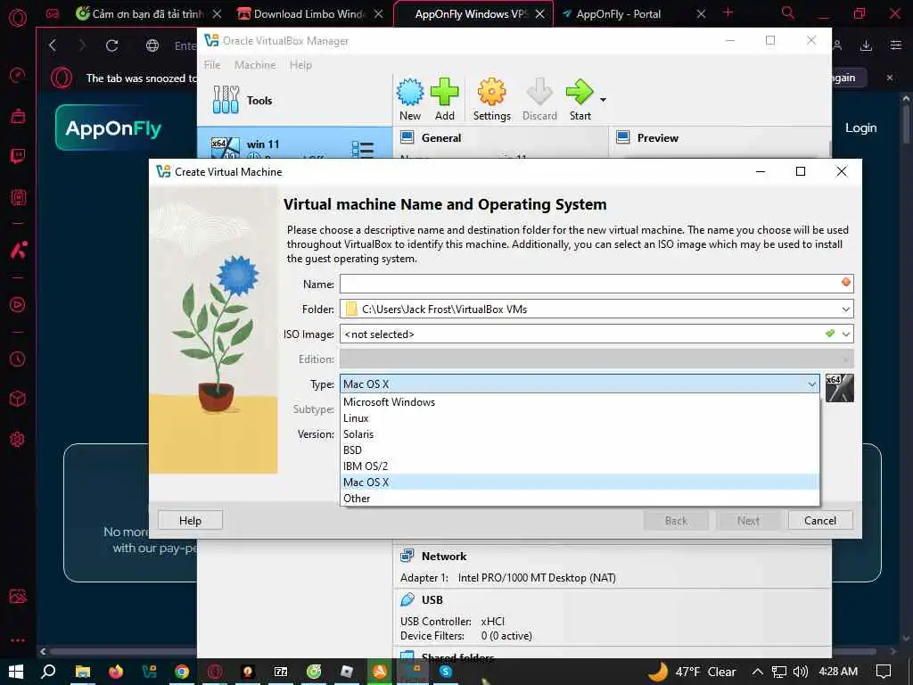
Task: Click the Opera logo menu icon
Action: pyautogui.click(x=18, y=18)
